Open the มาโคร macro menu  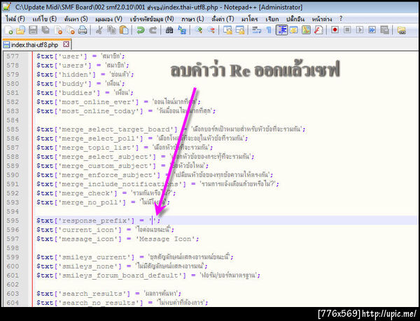[249, 19]
